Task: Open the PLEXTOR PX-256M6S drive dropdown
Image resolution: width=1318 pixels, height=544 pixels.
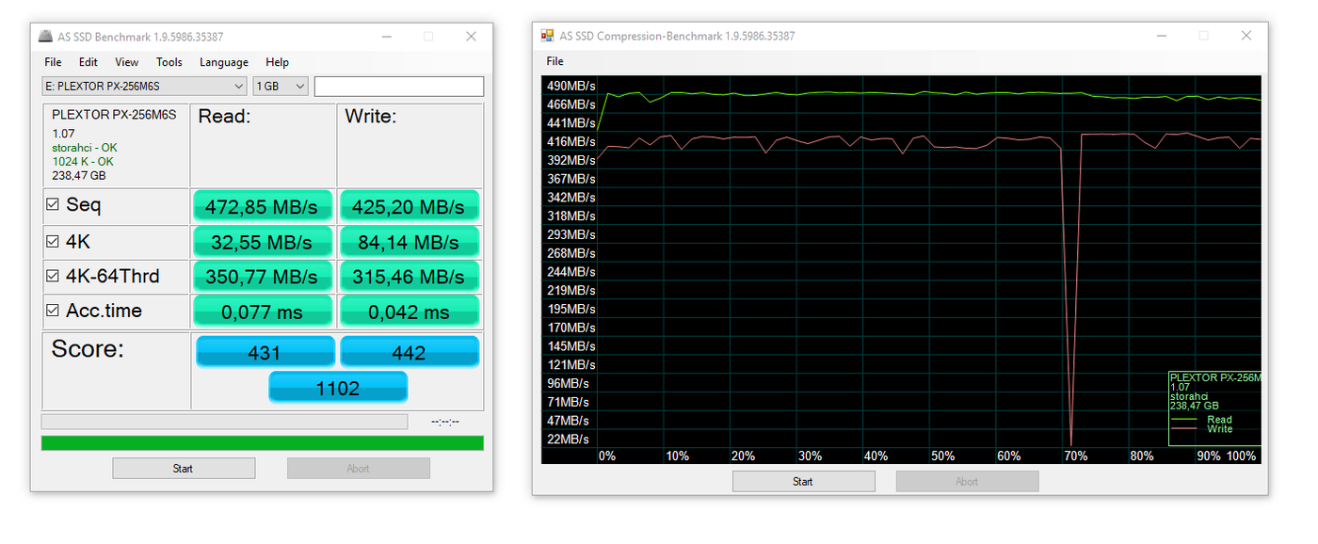Action: [145, 87]
